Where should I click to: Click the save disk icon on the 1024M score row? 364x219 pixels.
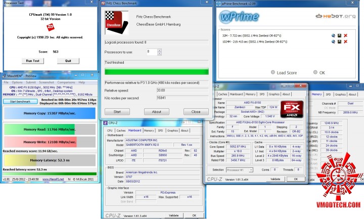(339, 41)
